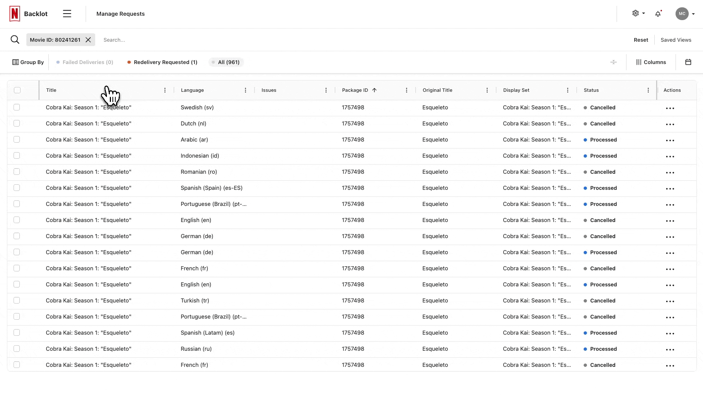Open the notifications bell
Viewport: 703px width, 395px height.
(x=658, y=14)
